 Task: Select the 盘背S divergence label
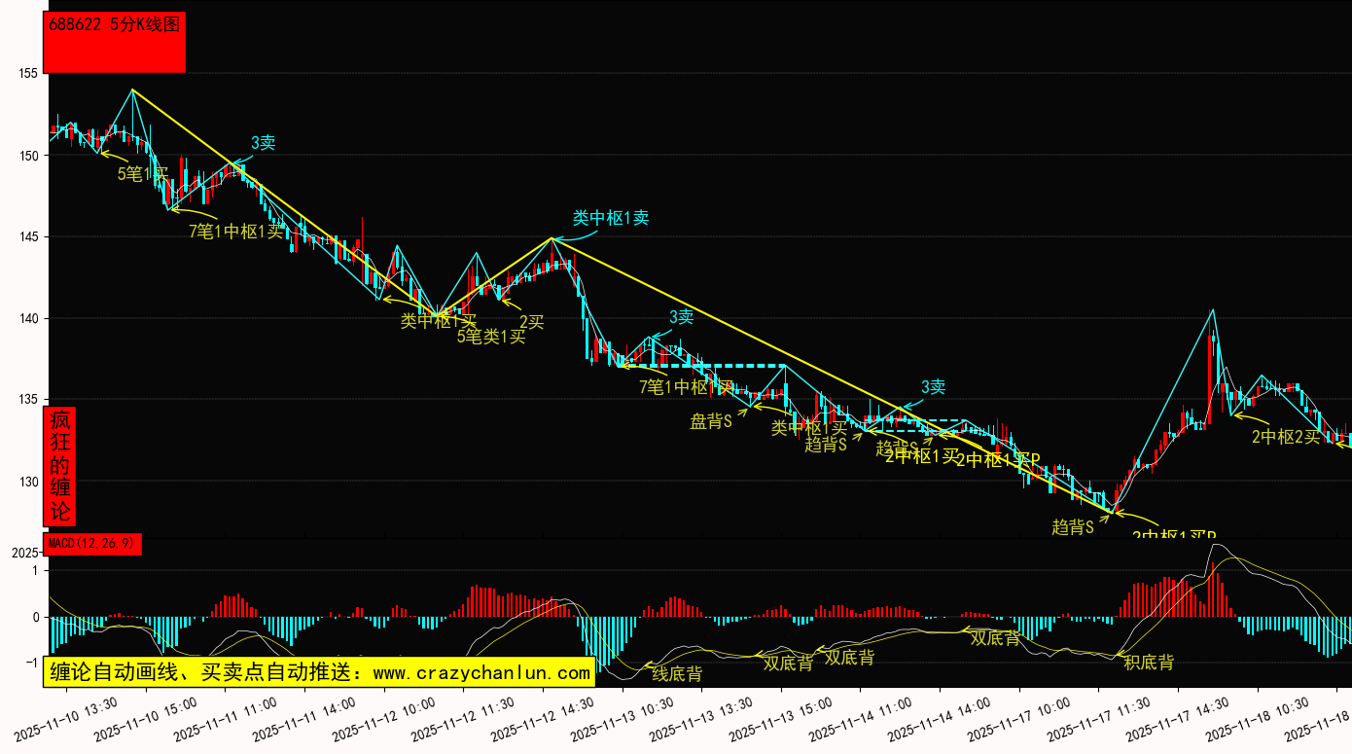710,421
